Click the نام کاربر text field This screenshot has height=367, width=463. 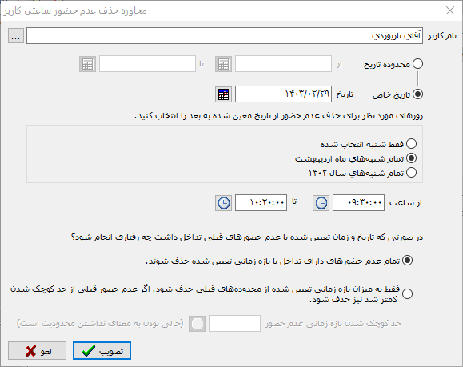pos(225,36)
